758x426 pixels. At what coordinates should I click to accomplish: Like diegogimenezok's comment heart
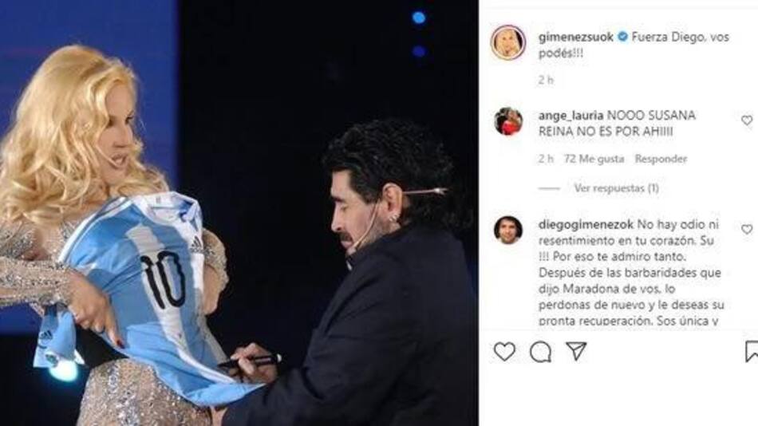[x=747, y=229]
